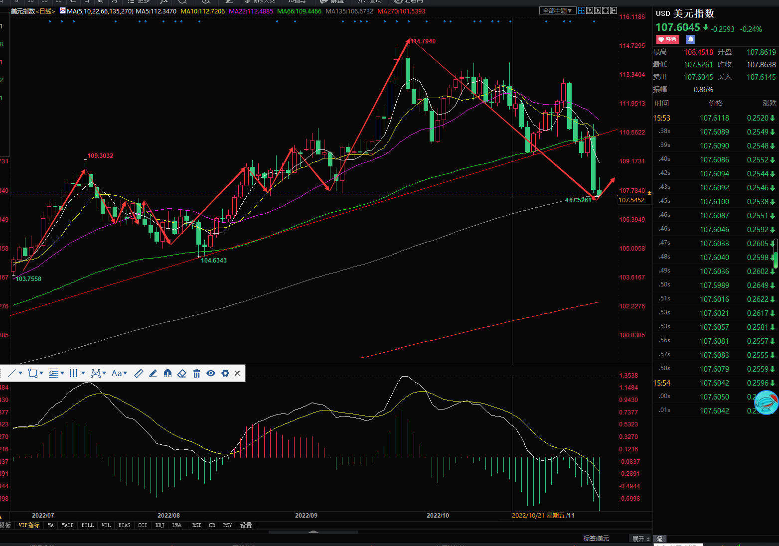Click the MA5:112.3470 legend label
This screenshot has width=779, height=546.
[x=156, y=11]
